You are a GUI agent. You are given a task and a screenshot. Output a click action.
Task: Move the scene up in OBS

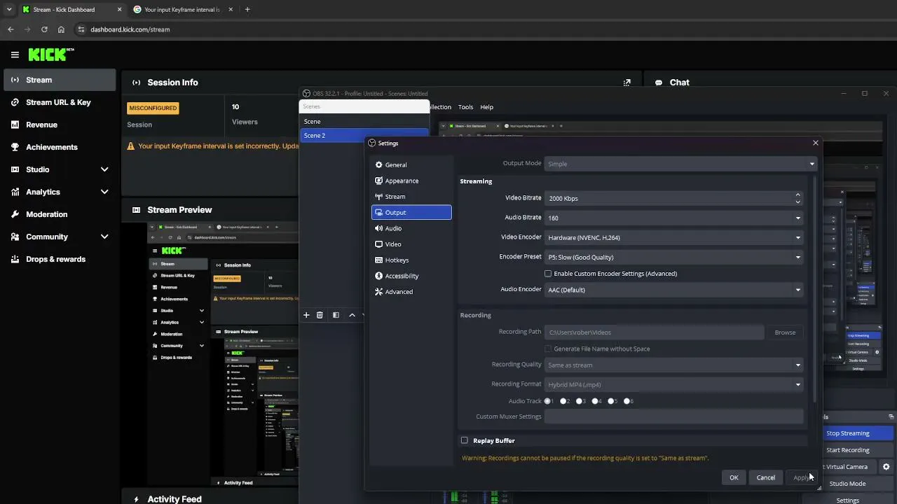(x=352, y=315)
